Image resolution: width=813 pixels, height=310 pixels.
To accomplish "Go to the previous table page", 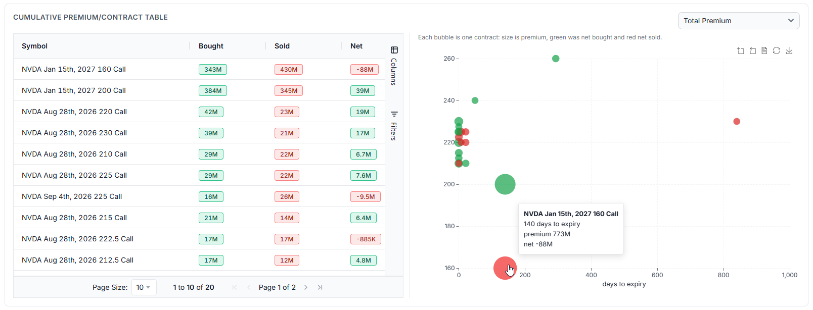I will click(x=249, y=287).
